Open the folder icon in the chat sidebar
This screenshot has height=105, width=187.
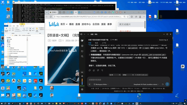82,51
